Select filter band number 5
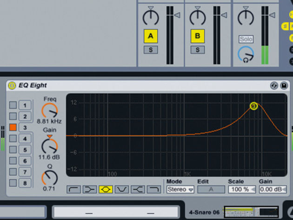This screenshot has width=293, height=220. [x=25, y=150]
